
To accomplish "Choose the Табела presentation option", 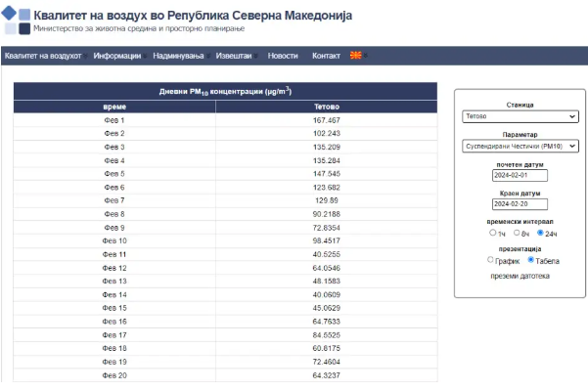I will click(x=531, y=260).
